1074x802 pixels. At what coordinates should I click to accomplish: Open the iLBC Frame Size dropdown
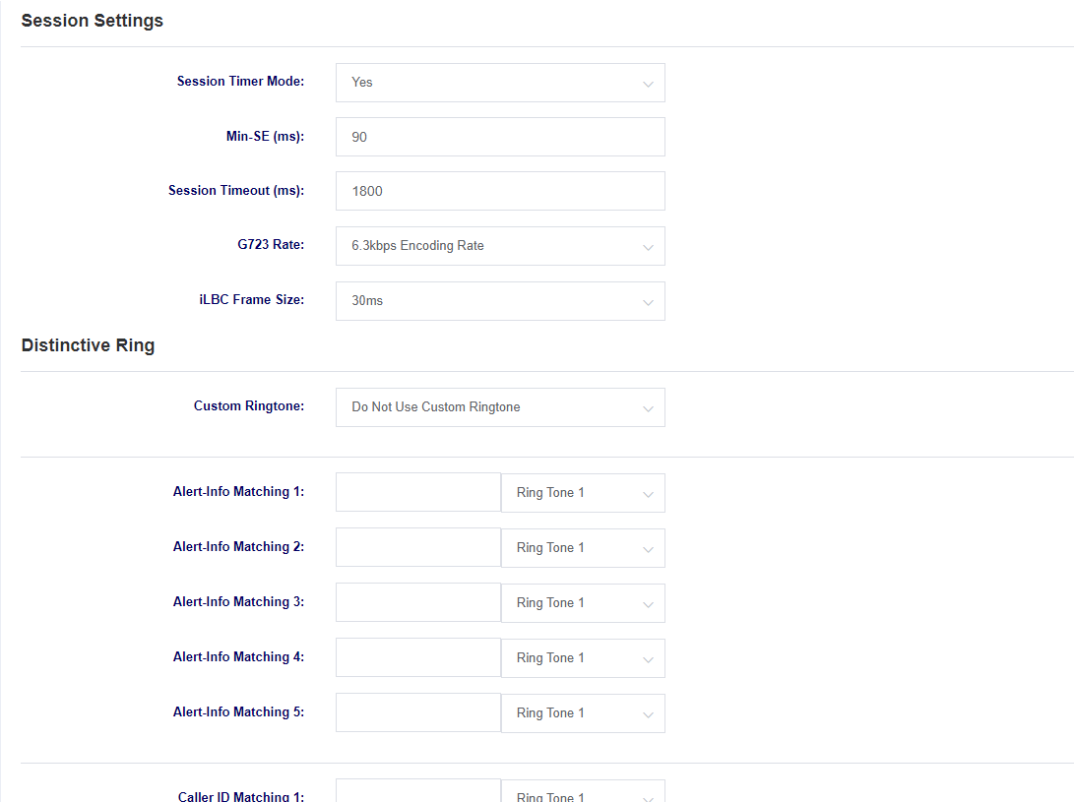[x=500, y=301]
